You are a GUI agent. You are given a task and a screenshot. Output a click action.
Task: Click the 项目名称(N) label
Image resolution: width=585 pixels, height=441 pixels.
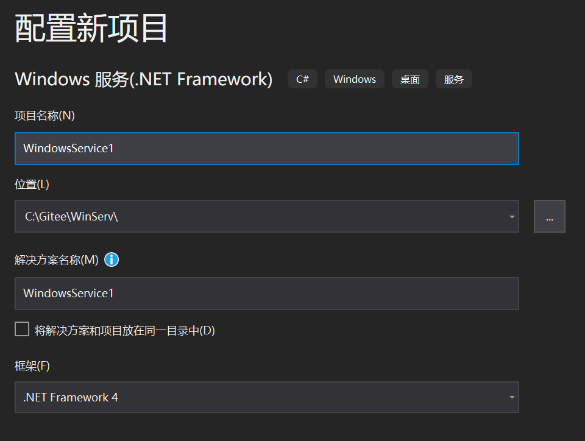pos(44,116)
